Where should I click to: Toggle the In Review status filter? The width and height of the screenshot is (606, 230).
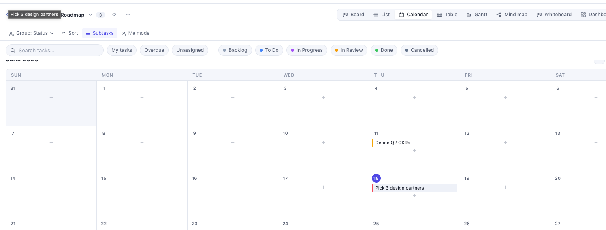[349, 50]
